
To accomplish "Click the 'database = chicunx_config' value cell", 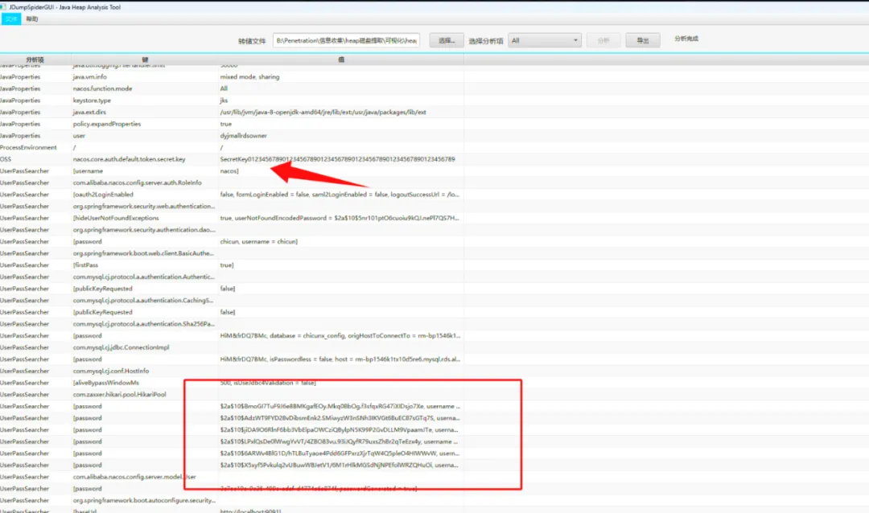I will click(340, 336).
